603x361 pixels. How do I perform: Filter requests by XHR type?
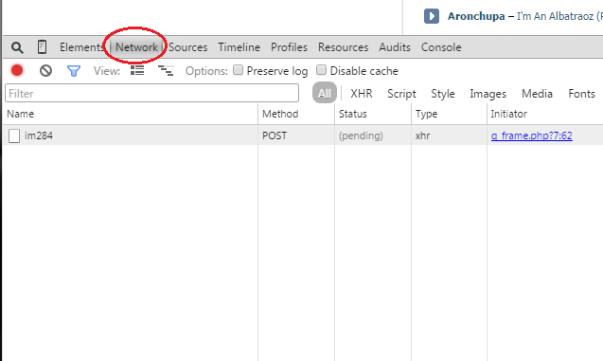(x=361, y=94)
